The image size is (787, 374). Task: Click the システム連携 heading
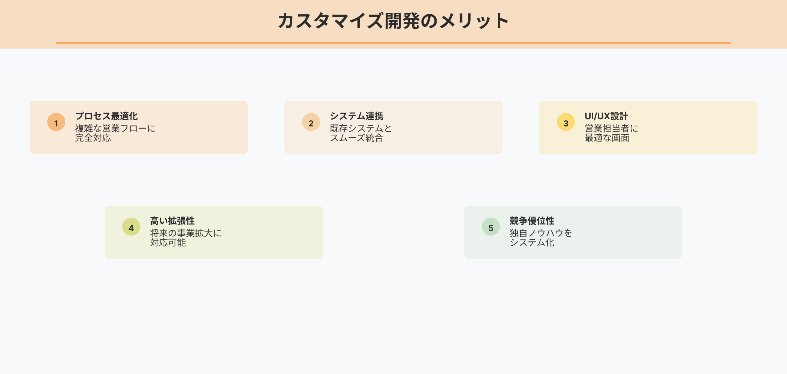click(x=356, y=116)
